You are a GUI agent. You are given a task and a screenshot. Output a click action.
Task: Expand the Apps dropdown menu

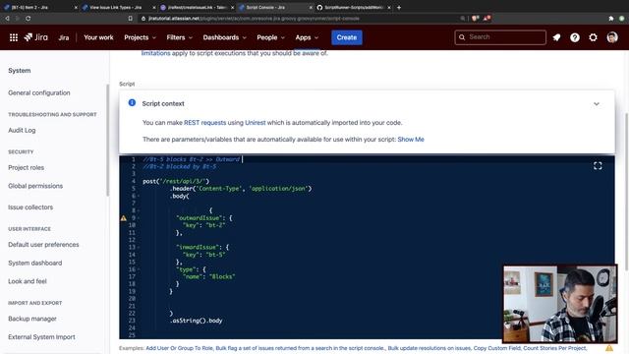pos(307,37)
